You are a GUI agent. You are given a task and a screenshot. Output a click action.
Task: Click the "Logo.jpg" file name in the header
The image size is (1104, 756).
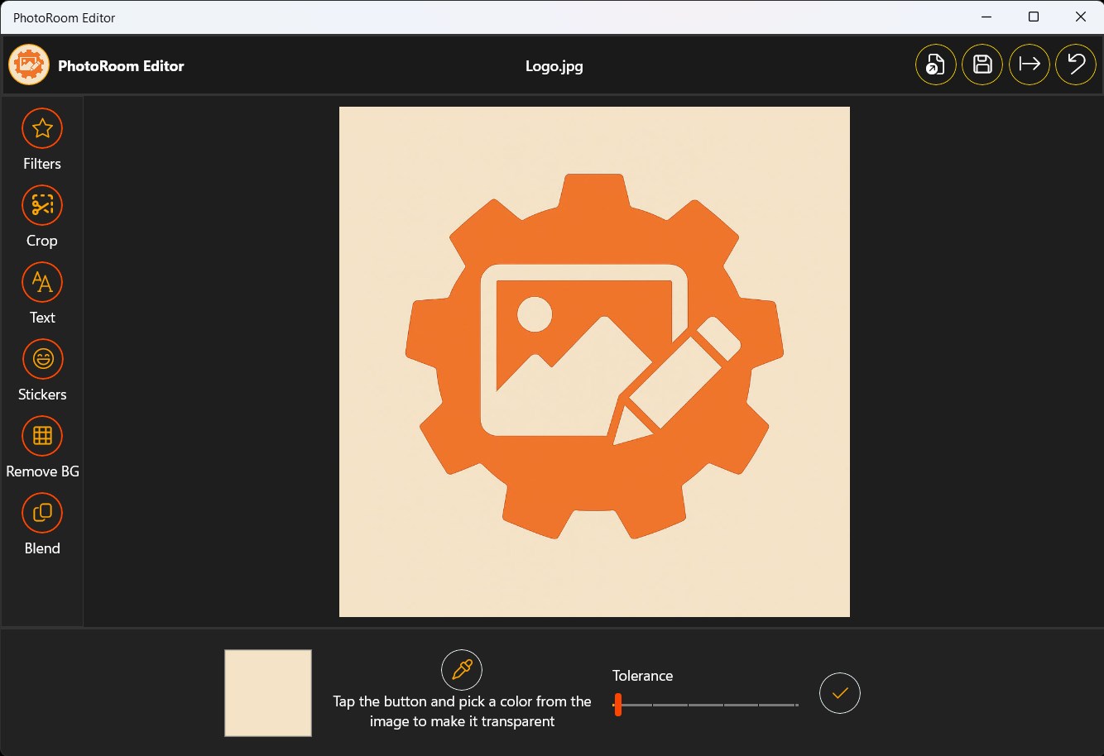click(x=554, y=66)
